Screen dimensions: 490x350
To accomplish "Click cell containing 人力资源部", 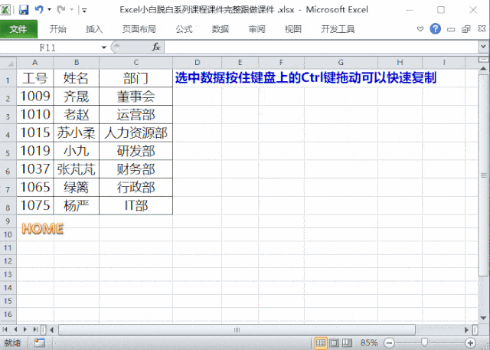I will coord(136,132).
